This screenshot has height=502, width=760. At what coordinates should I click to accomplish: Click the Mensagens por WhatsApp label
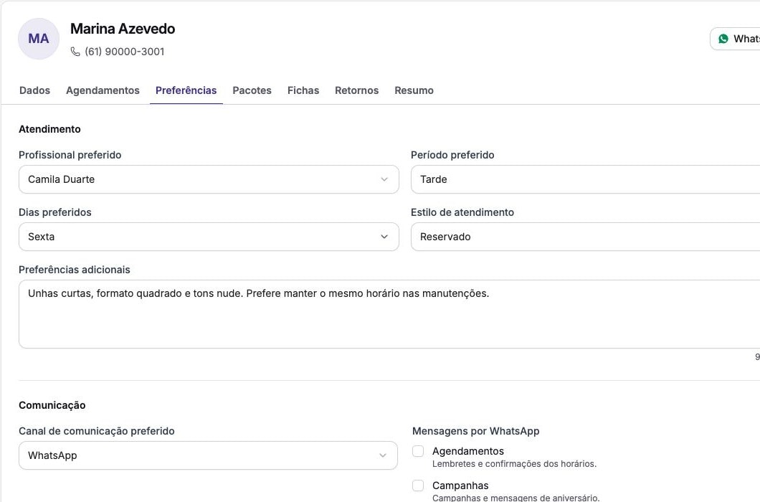475,431
